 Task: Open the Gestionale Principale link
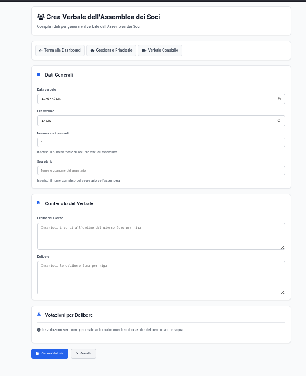(x=111, y=50)
